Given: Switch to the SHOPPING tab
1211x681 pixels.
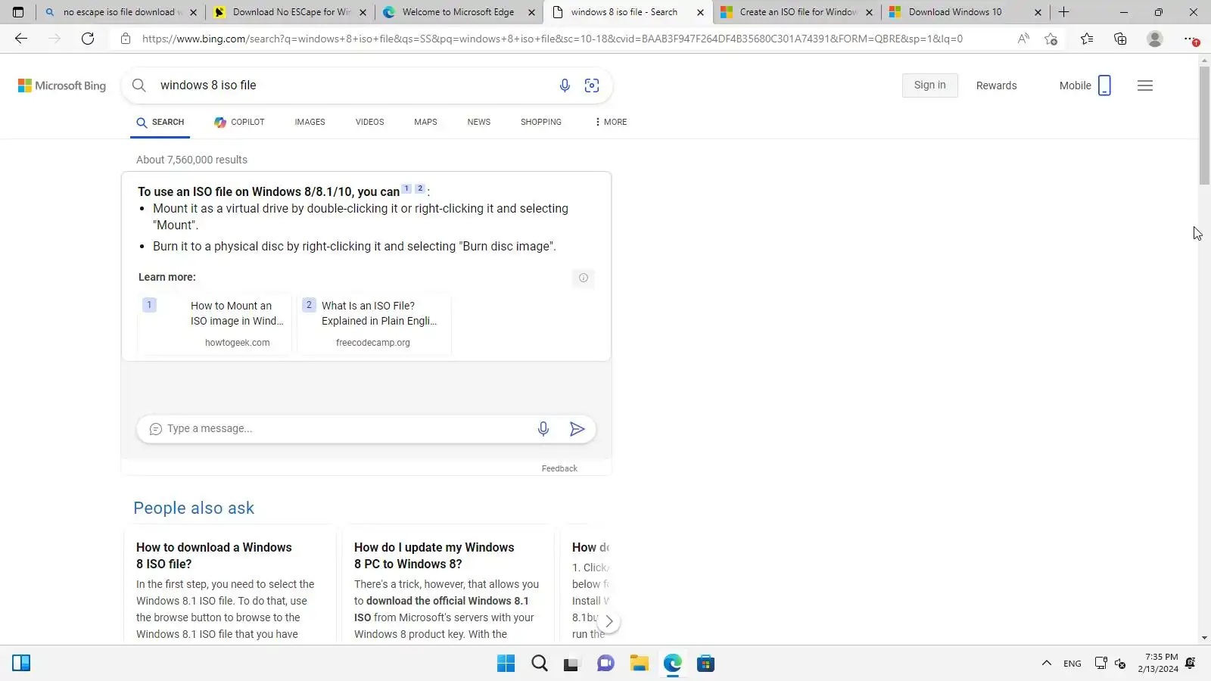Looking at the screenshot, I should tap(541, 122).
